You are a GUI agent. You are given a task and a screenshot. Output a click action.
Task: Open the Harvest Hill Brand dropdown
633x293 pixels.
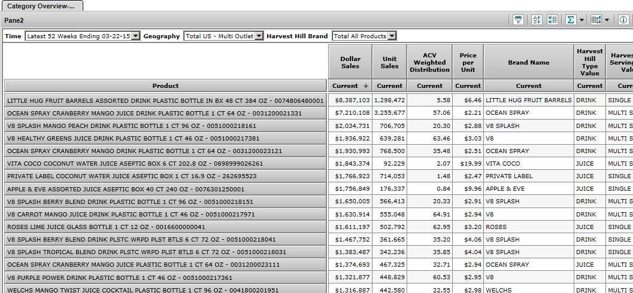tap(392, 36)
